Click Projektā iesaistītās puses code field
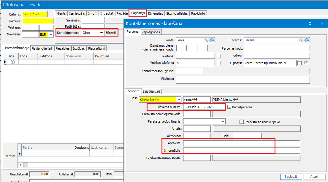The height and width of the screenshot is (182, 328). coord(197,158)
